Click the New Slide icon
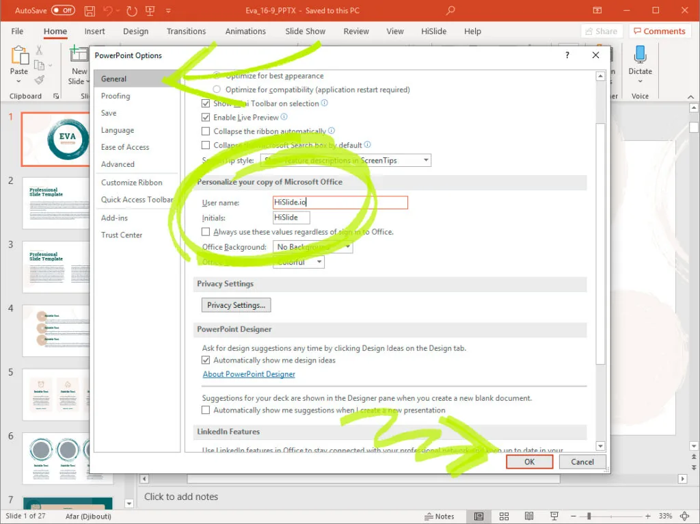Image resolution: width=700 pixels, height=524 pixels. pyautogui.click(x=79, y=53)
